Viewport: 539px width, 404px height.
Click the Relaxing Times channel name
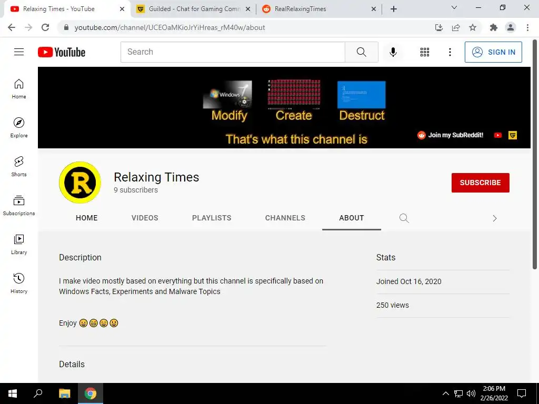point(156,177)
